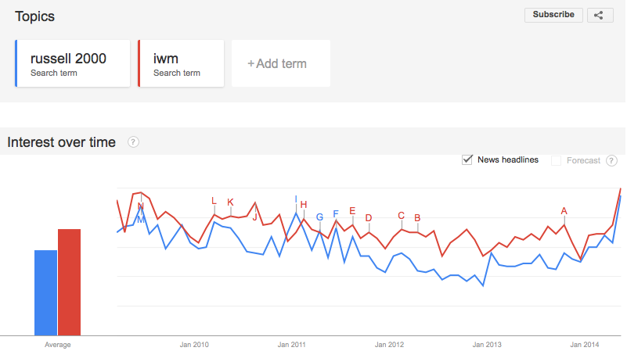Select the russell 2000 search term card

tap(72, 63)
